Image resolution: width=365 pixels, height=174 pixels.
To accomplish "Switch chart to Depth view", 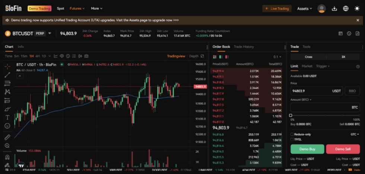I will [194, 56].
